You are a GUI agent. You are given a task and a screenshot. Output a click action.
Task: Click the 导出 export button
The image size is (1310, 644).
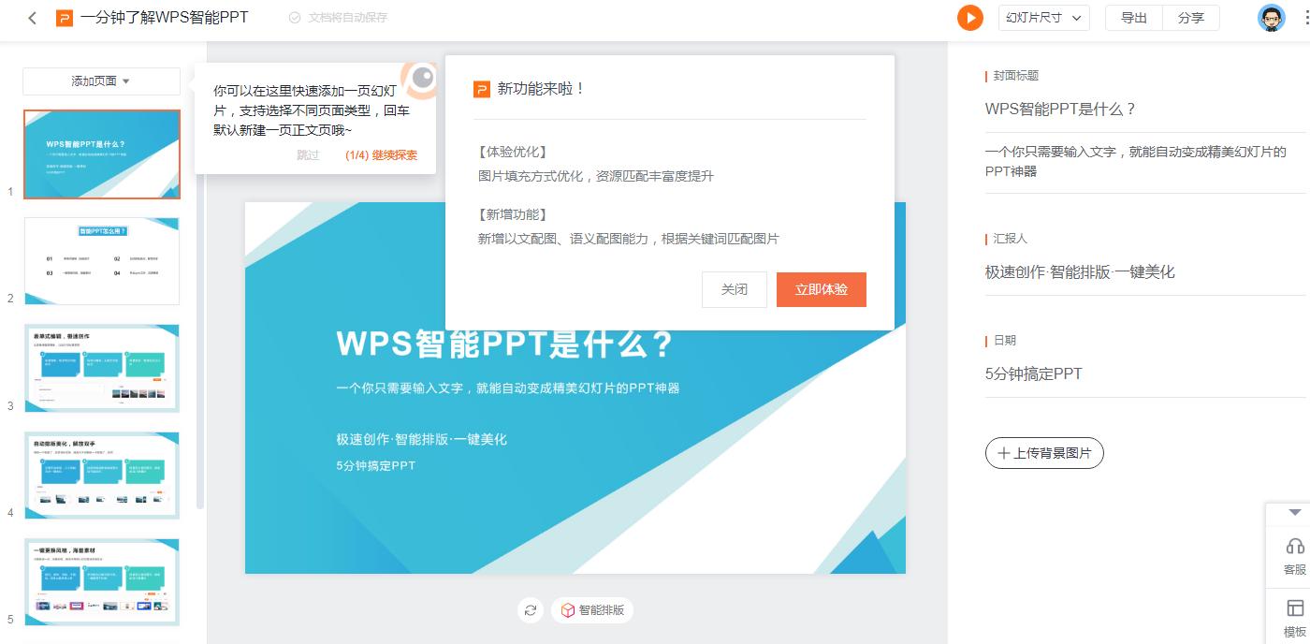click(1133, 18)
